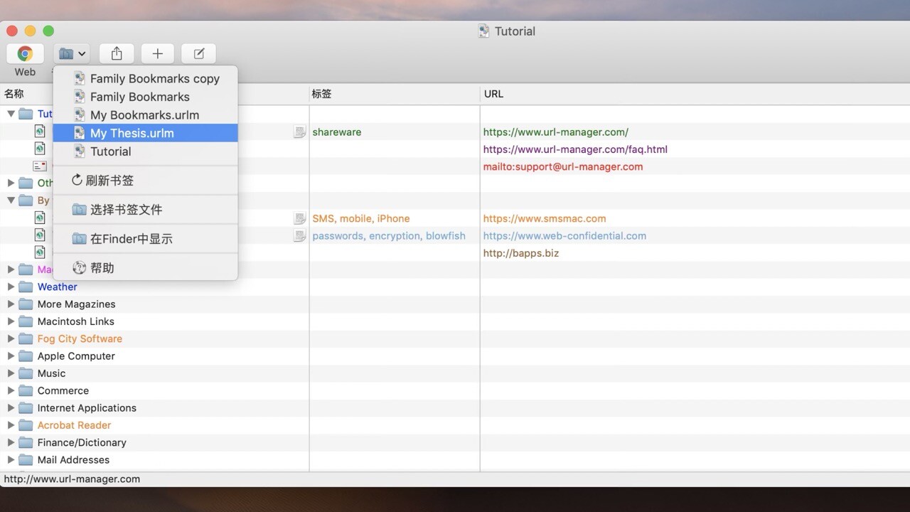Click the note icon in the shareware row
910x512 pixels.
300,132
